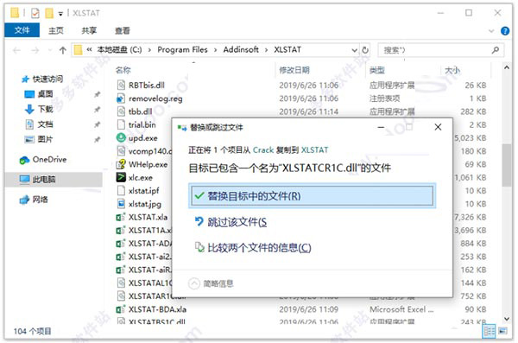Select 此电脑 This PC in sidebar
Image resolution: width=518 pixels, height=343 pixels.
37,179
